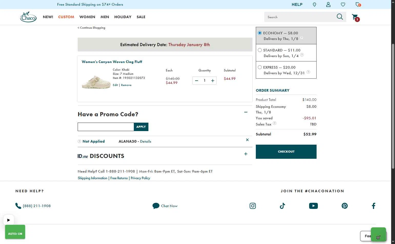The width and height of the screenshot is (395, 244).
Task: Open Chaco YouTube channel
Action: [313, 206]
